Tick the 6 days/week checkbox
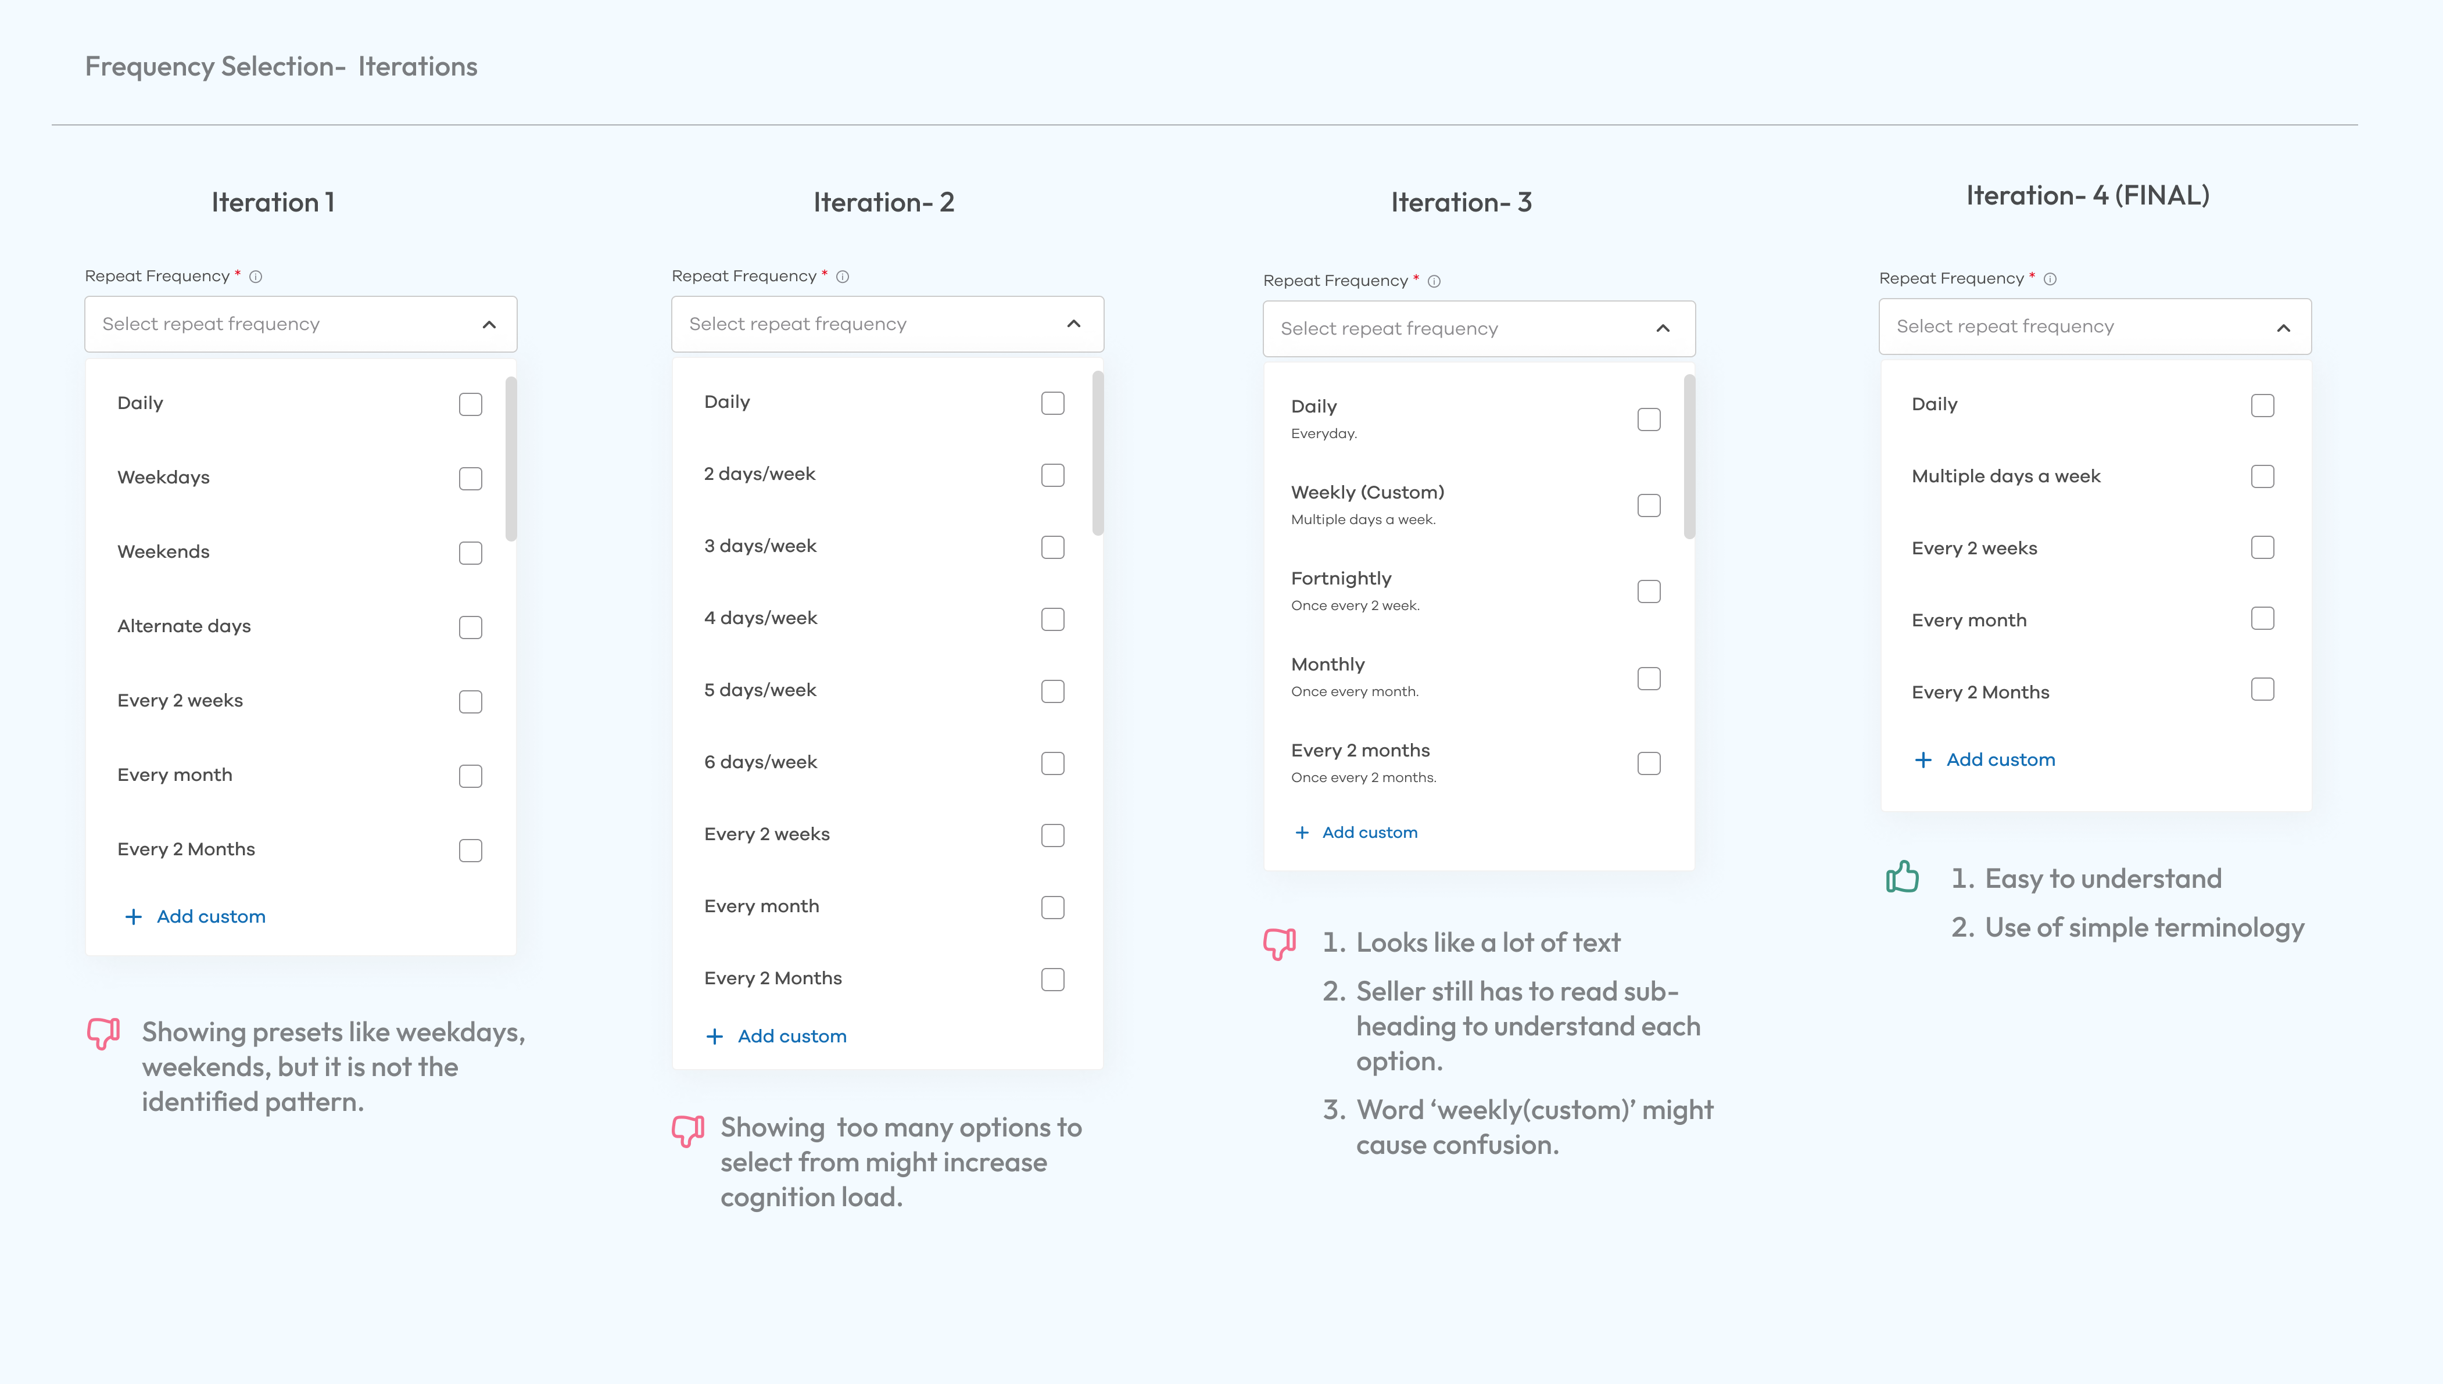The width and height of the screenshot is (2443, 1384). click(x=1052, y=763)
